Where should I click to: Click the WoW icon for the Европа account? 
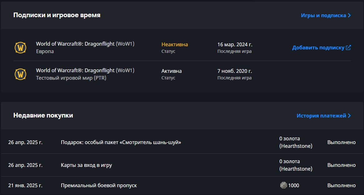21,47
